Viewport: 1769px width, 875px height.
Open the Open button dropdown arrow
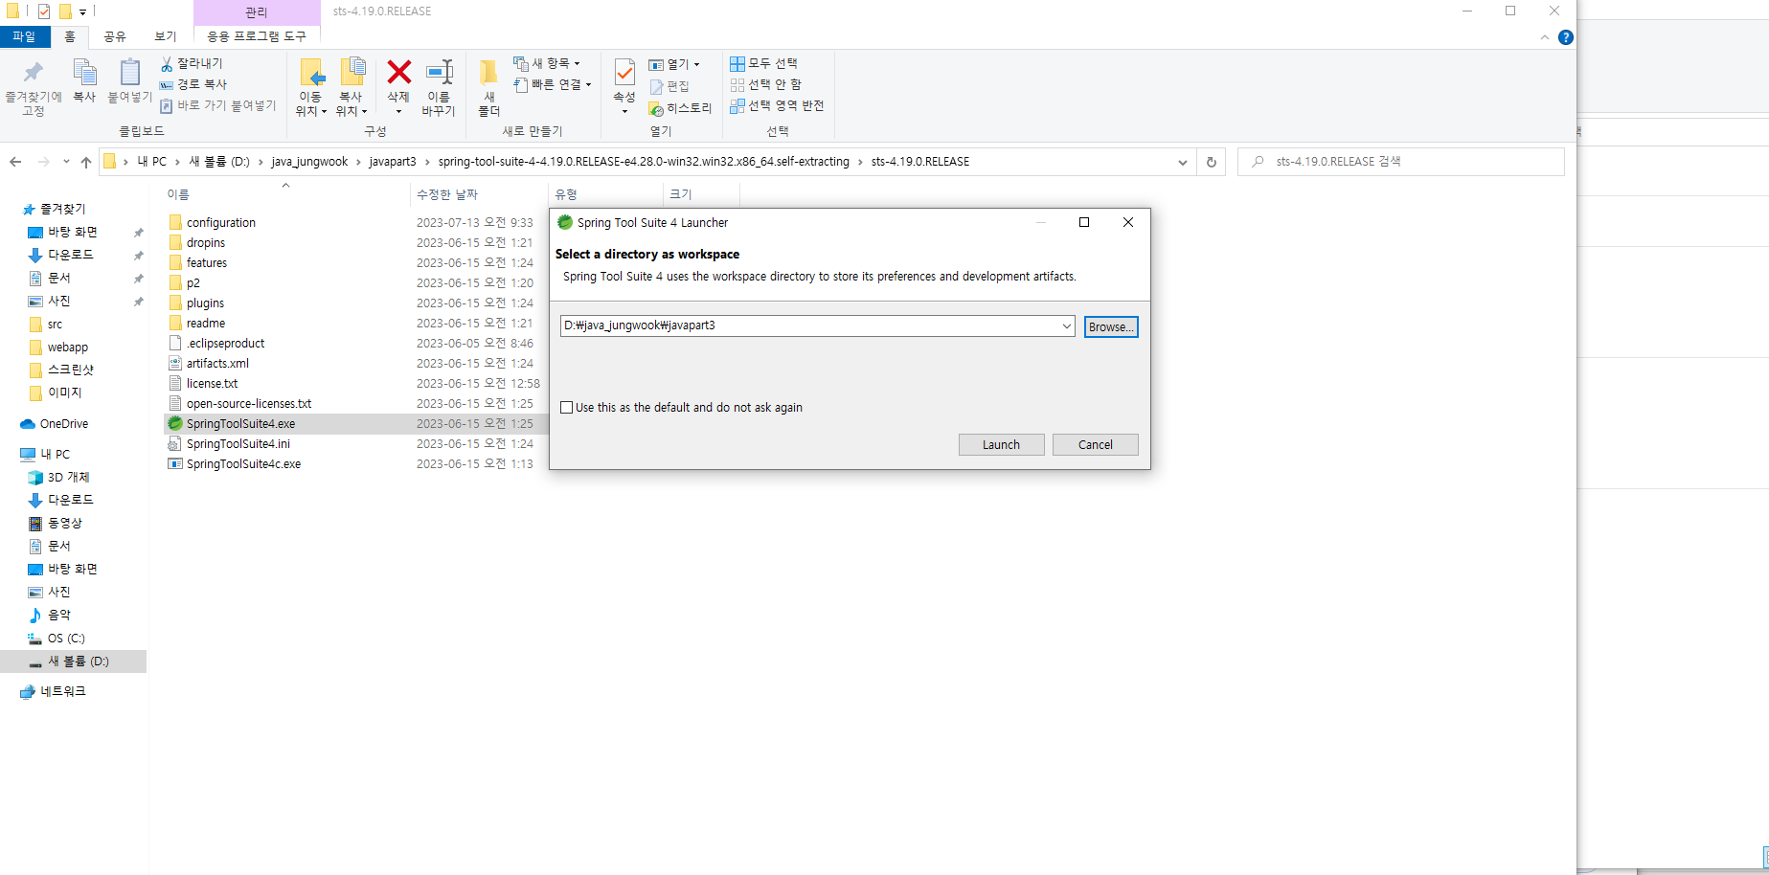pyautogui.click(x=696, y=64)
